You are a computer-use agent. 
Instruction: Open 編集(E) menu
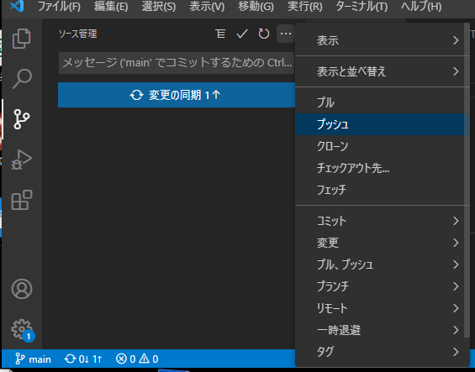click(111, 7)
